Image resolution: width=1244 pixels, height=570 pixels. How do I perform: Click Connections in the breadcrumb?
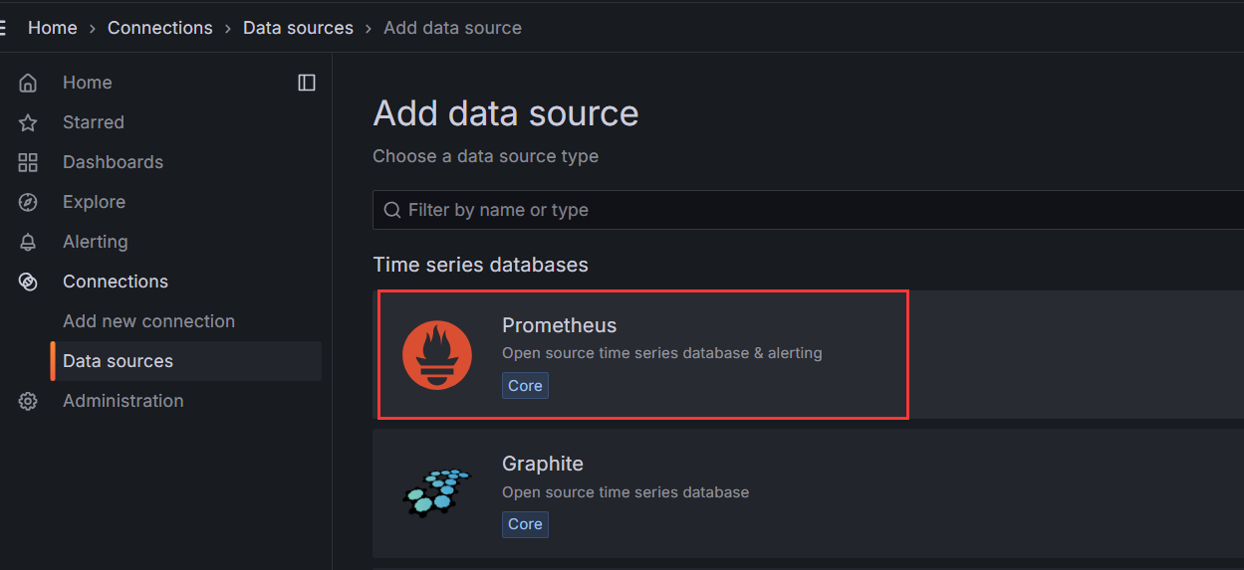[x=160, y=28]
